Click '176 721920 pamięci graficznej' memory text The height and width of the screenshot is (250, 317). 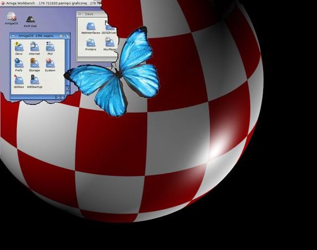tap(63, 3)
